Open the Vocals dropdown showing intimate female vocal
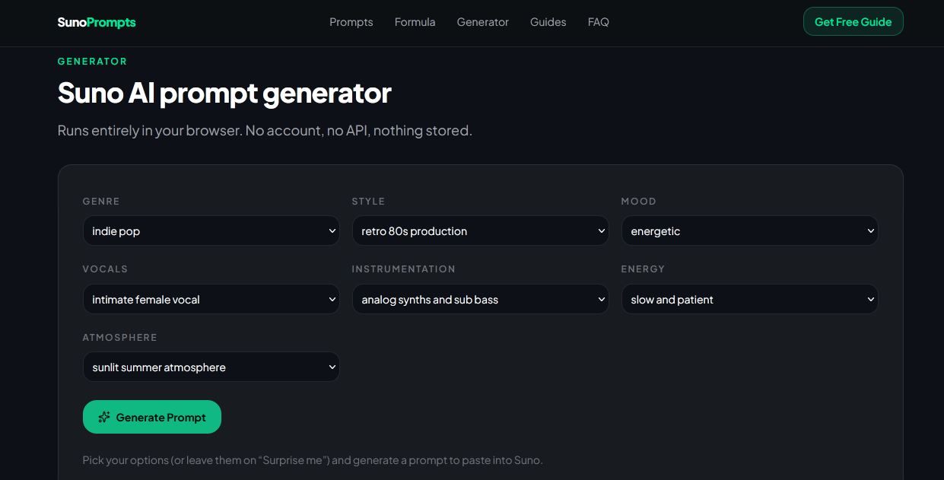Viewport: 944px width, 480px height. tap(211, 299)
